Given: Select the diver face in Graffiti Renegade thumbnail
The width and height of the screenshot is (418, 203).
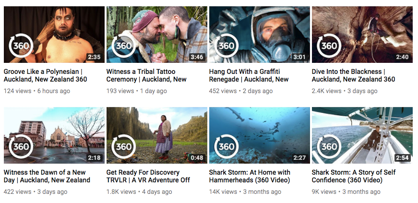Looking at the screenshot, I should (x=275, y=32).
